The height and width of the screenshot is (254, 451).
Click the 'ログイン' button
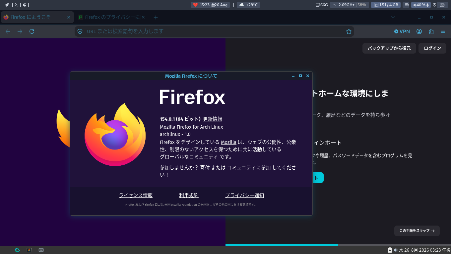pos(432,48)
